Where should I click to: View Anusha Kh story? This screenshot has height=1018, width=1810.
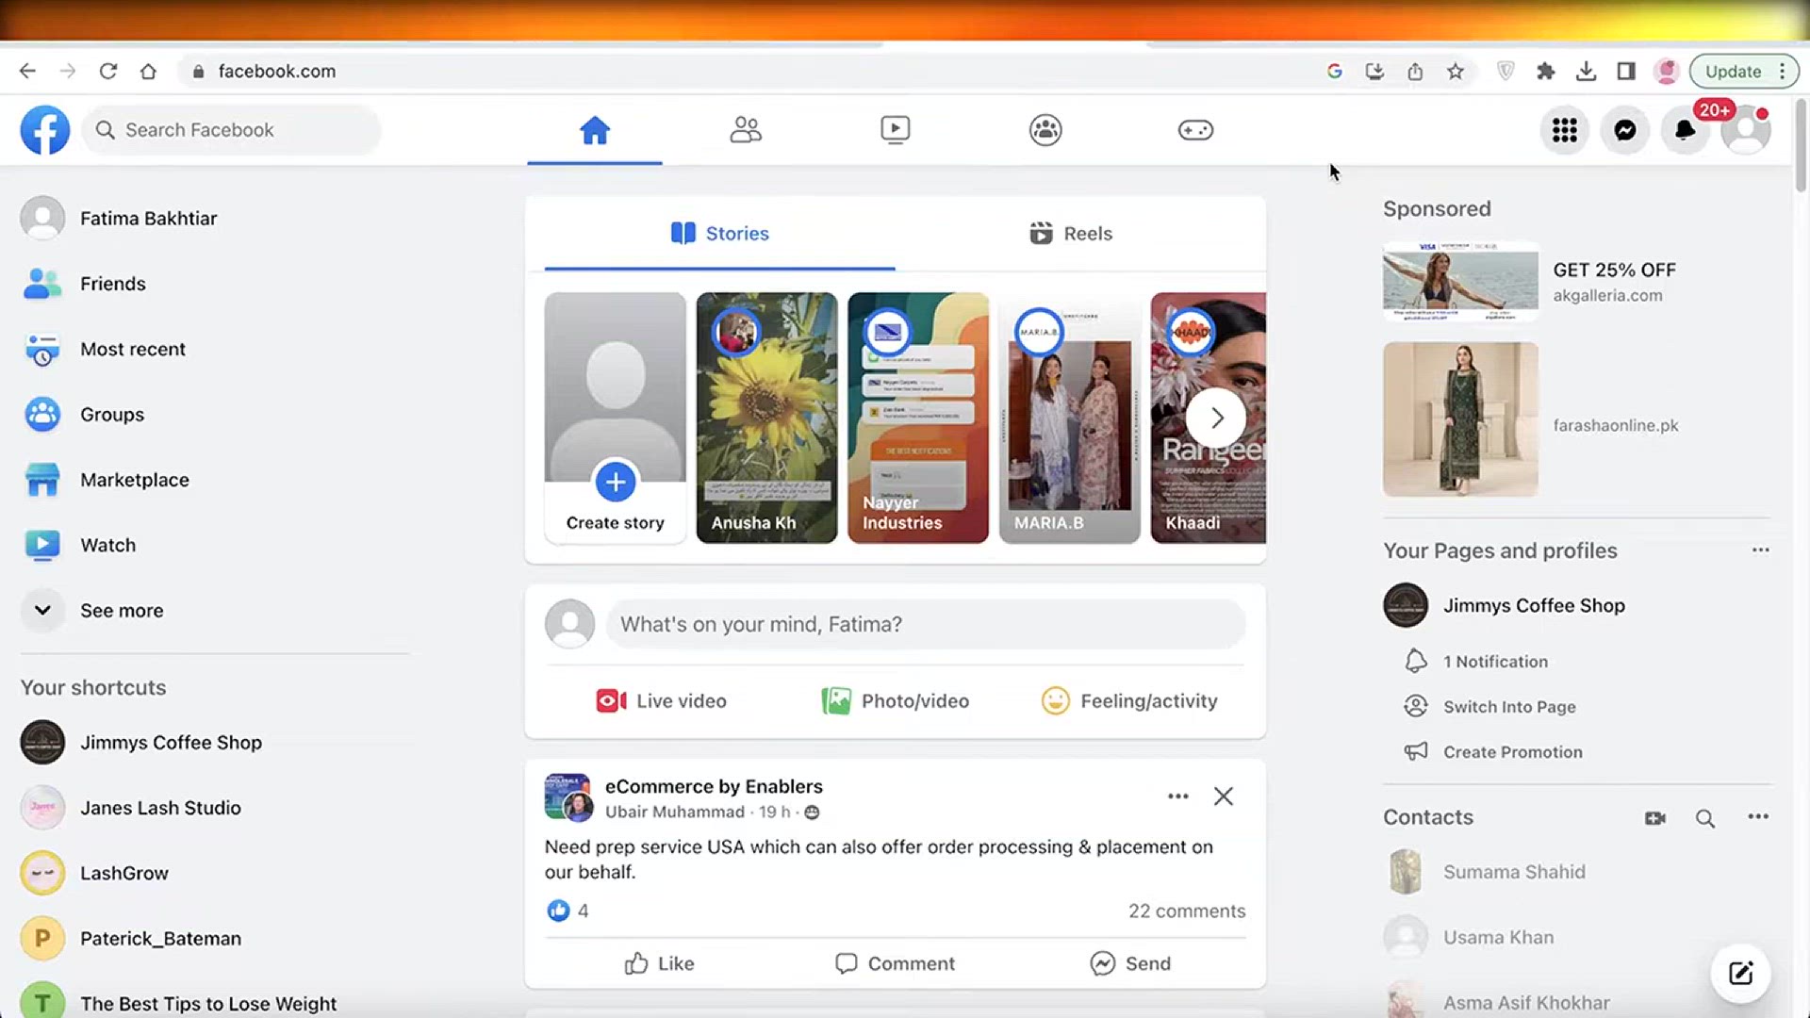click(x=766, y=418)
